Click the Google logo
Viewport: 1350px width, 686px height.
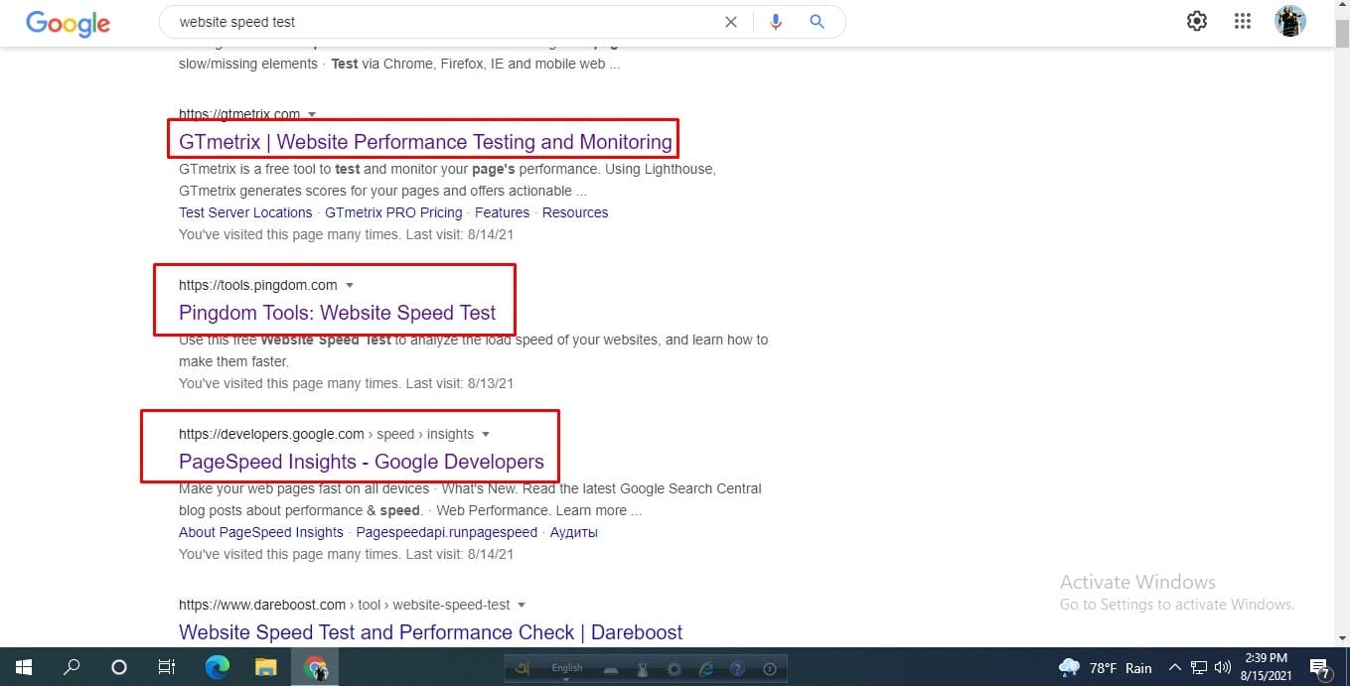[68, 23]
